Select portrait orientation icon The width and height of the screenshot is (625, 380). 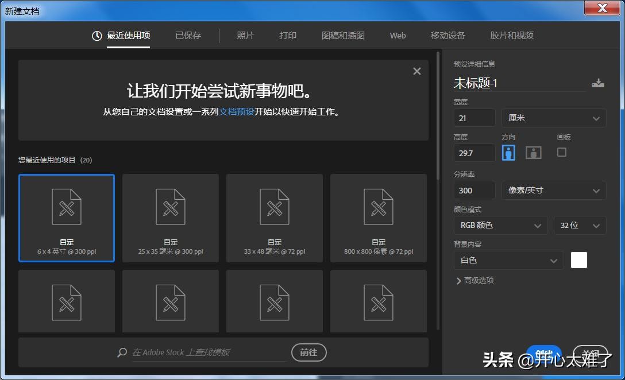coord(508,153)
